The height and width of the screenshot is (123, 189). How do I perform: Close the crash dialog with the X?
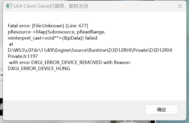pos(180,6)
